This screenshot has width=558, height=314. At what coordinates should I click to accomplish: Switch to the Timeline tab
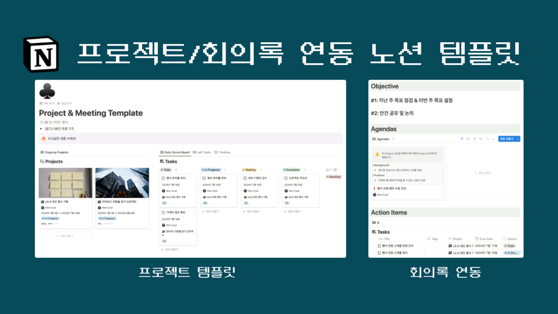(223, 152)
